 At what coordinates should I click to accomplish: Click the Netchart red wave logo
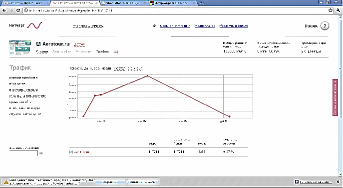click(34, 25)
